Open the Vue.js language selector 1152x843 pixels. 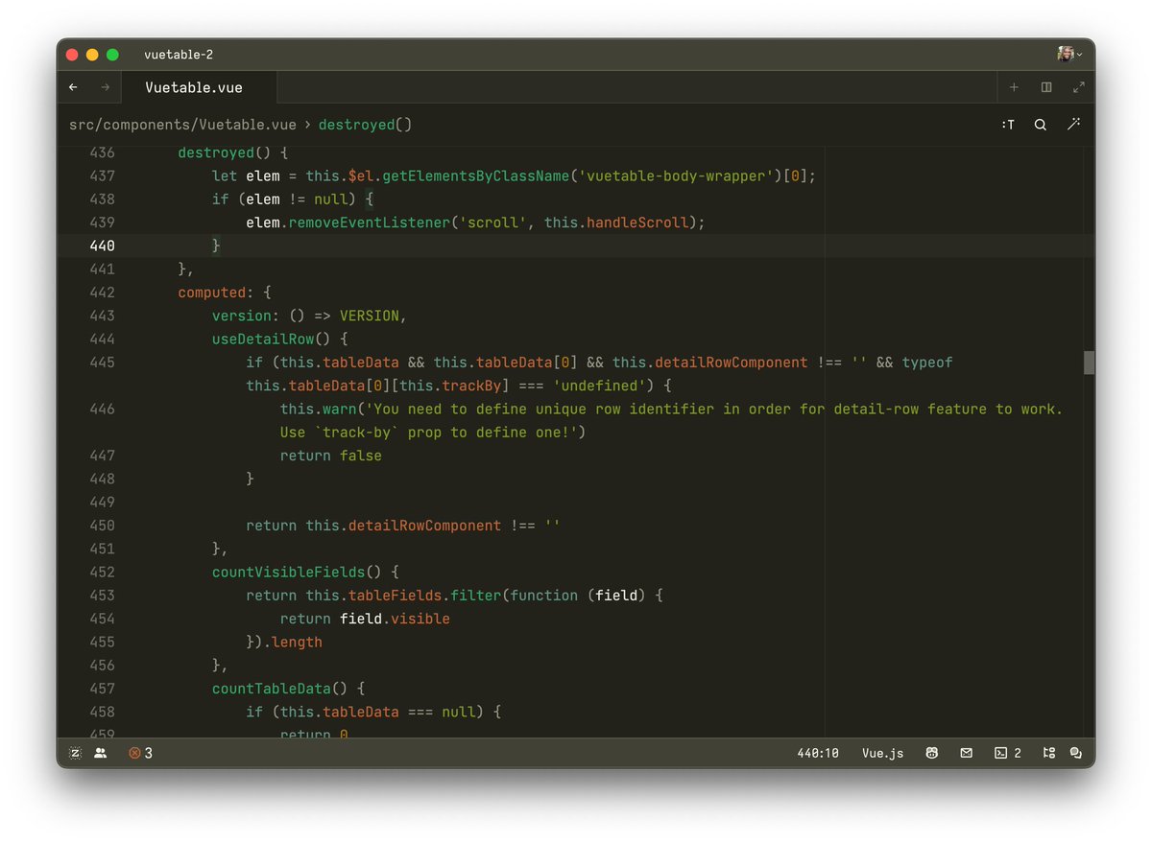tap(882, 753)
